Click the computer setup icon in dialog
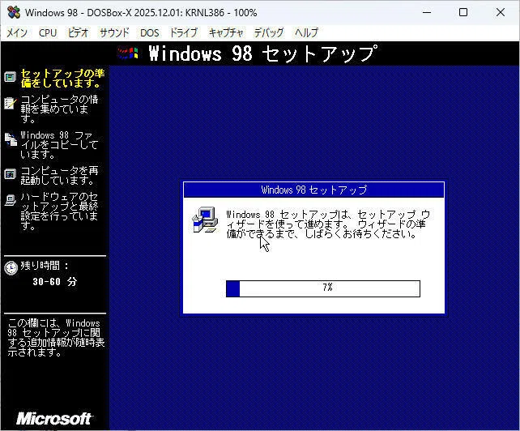Image resolution: width=520 pixels, height=431 pixels. click(205, 220)
